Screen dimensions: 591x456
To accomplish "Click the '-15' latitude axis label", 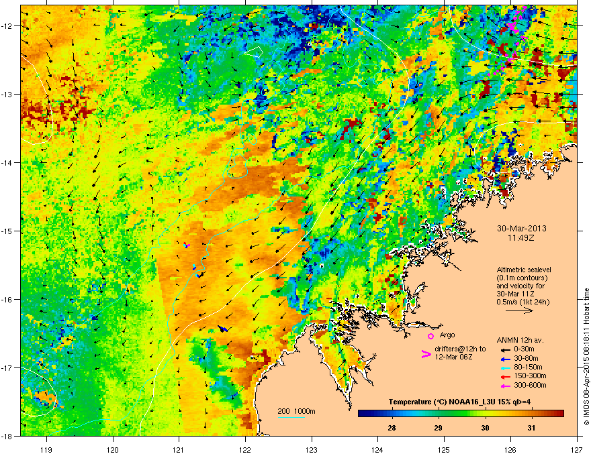I will [7, 231].
